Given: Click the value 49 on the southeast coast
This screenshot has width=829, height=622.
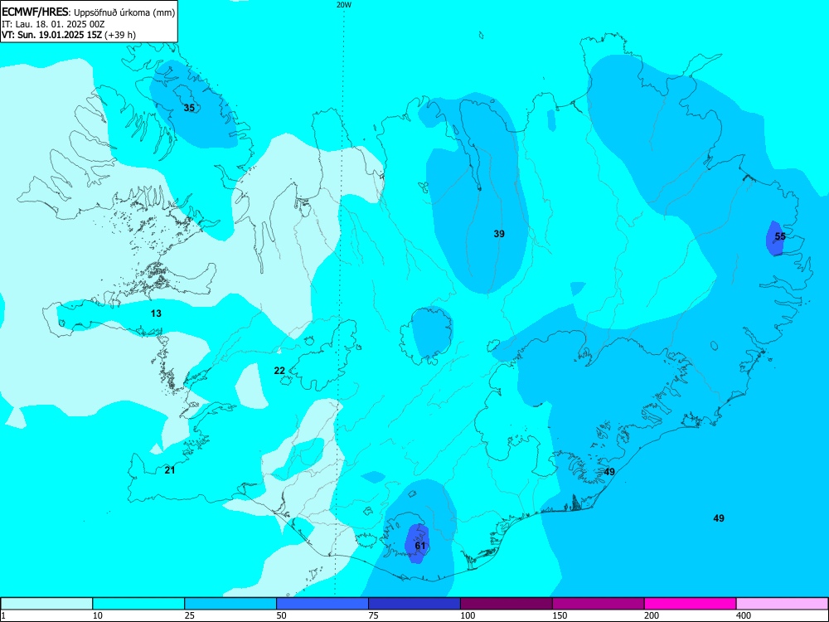Looking at the screenshot, I should pyautogui.click(x=609, y=472).
